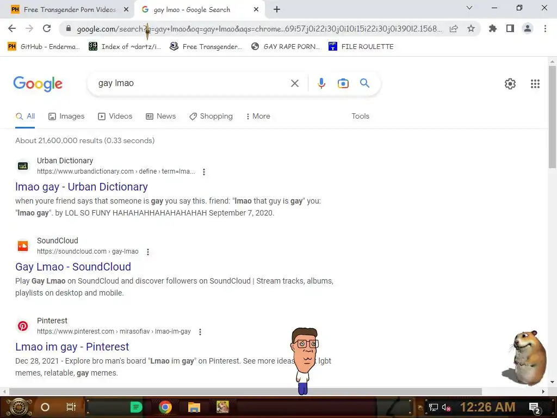
Task: Open Google quick settings gear
Action: [x=510, y=83]
